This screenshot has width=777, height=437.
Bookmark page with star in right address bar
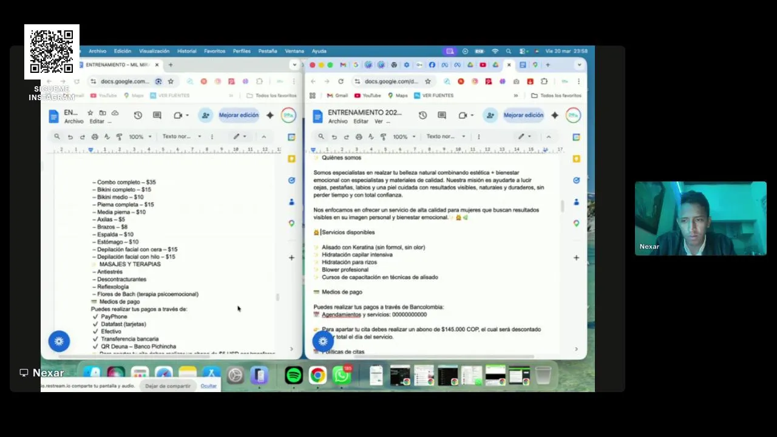(428, 81)
